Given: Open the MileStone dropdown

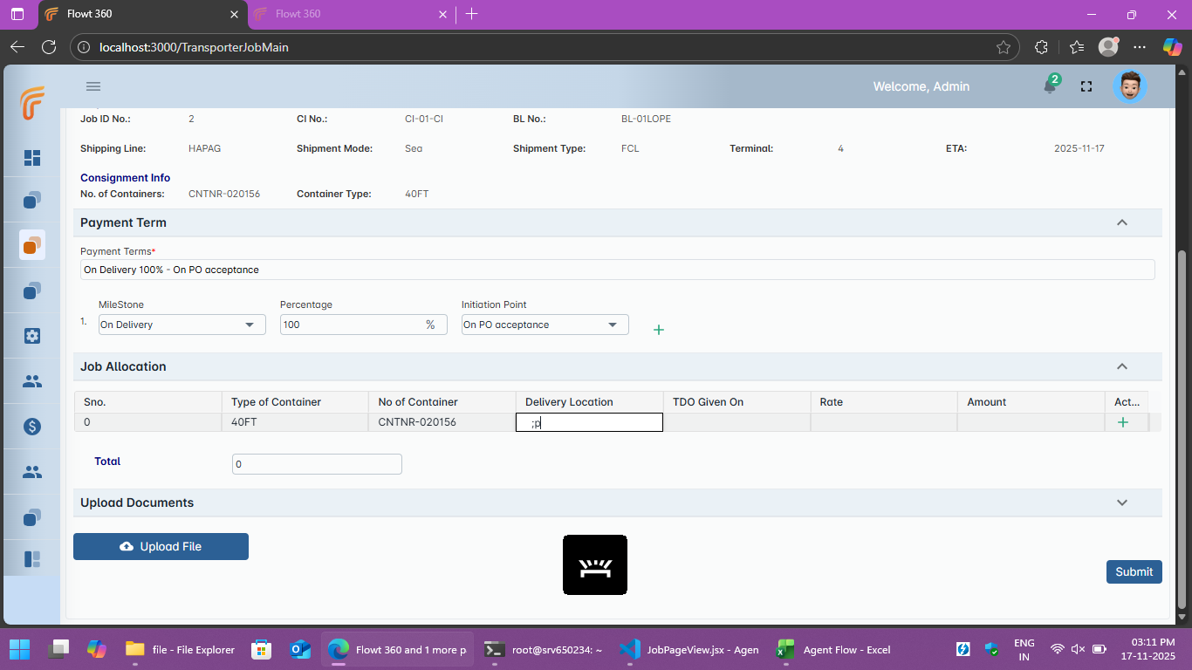Looking at the screenshot, I should point(182,325).
